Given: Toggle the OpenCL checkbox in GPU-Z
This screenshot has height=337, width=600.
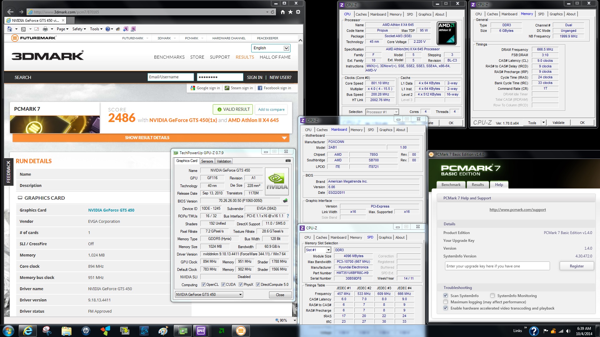Looking at the screenshot, I should pos(203,285).
